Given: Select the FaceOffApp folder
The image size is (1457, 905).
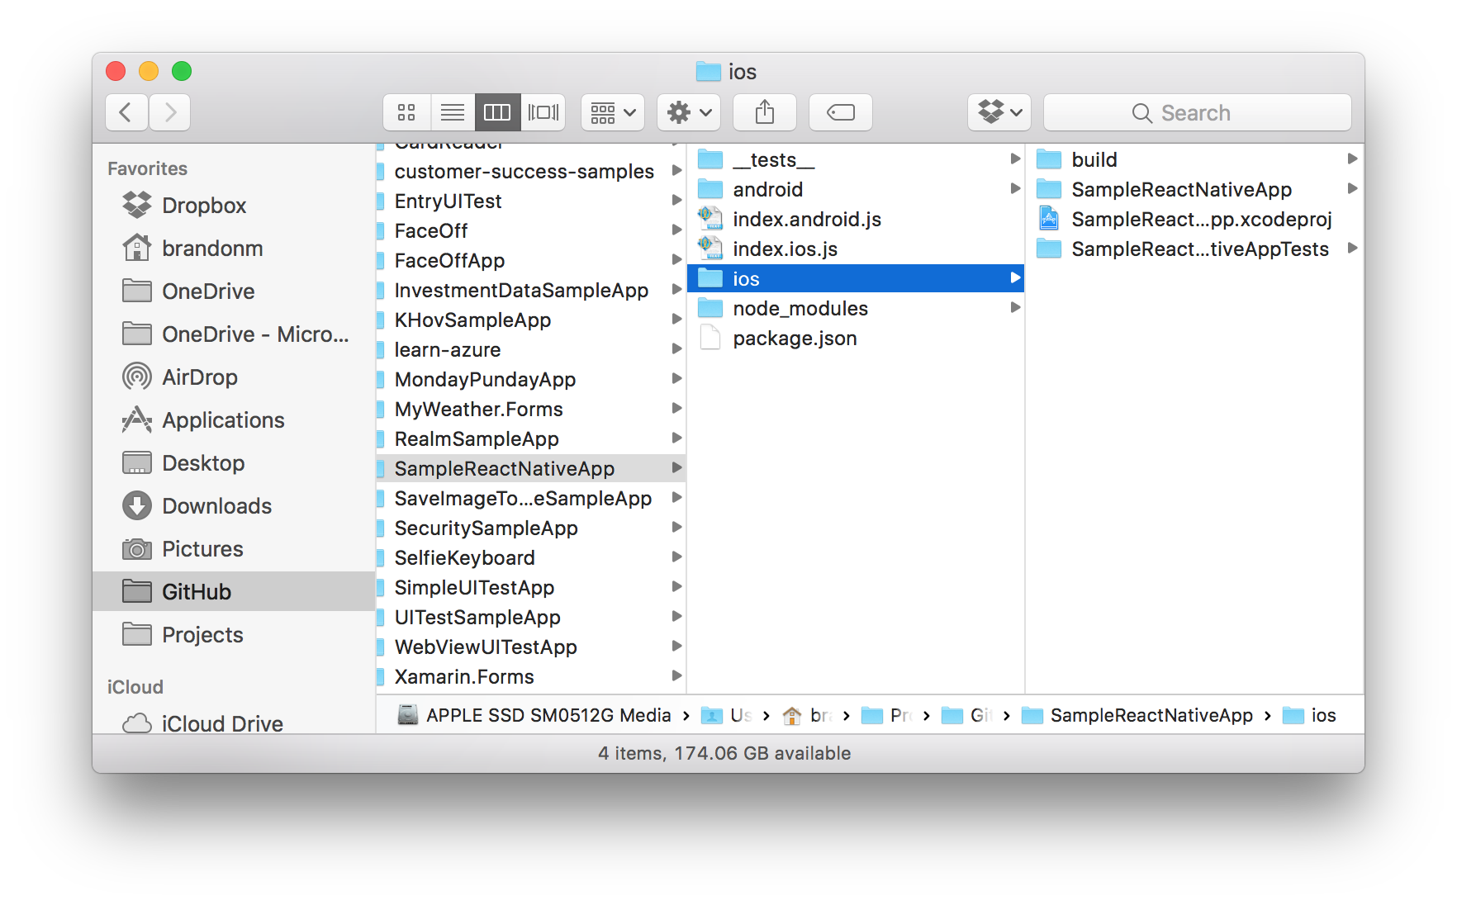Looking at the screenshot, I should [x=530, y=260].
